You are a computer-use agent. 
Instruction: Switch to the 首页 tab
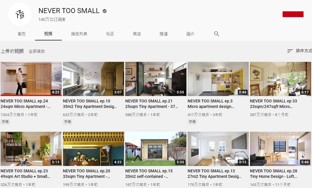(x=22, y=34)
